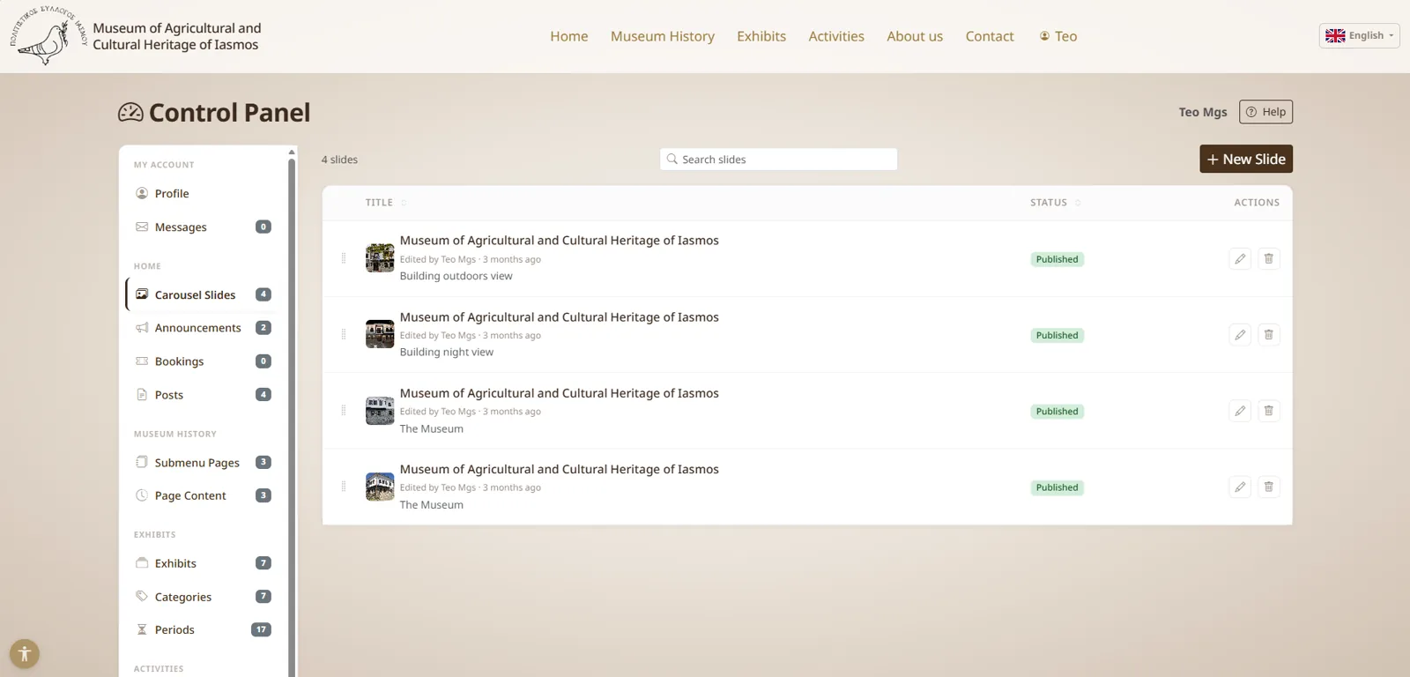Open the English language dropdown

(x=1360, y=35)
